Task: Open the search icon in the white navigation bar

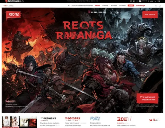Action: [x=156, y=6]
